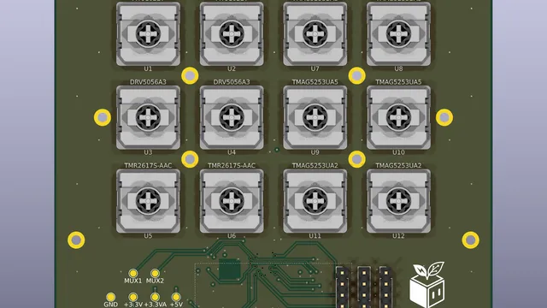Screen dimensions: 547x308
Task: Click the TMAG5253UA2 text above switch U11
Action: coord(315,165)
